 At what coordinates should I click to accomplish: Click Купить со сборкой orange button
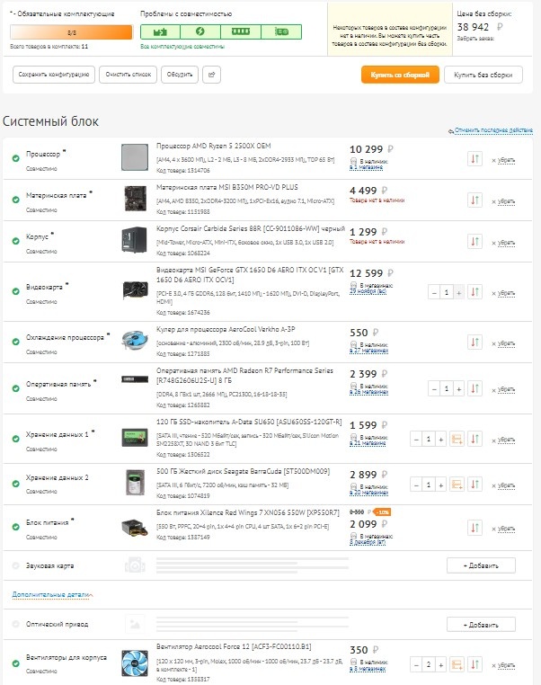pyautogui.click(x=400, y=75)
